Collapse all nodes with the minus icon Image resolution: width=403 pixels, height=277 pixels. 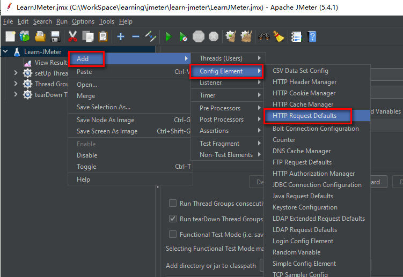pyautogui.click(x=136, y=37)
